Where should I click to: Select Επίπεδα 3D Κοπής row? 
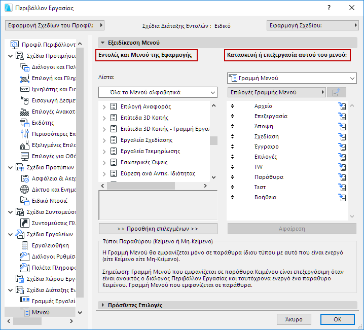[x=154, y=118]
